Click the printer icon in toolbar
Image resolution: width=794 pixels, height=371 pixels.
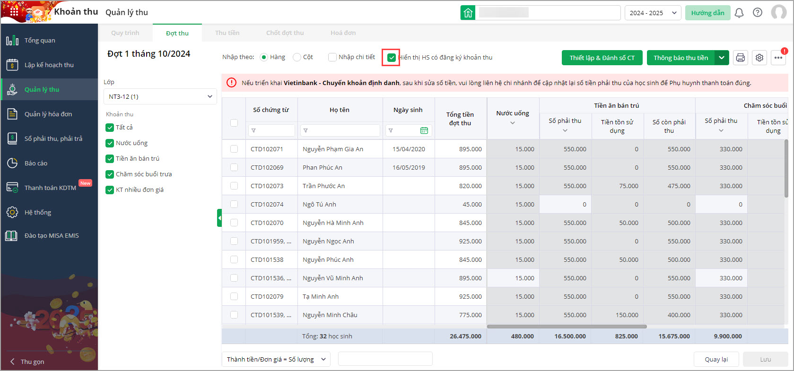click(740, 58)
